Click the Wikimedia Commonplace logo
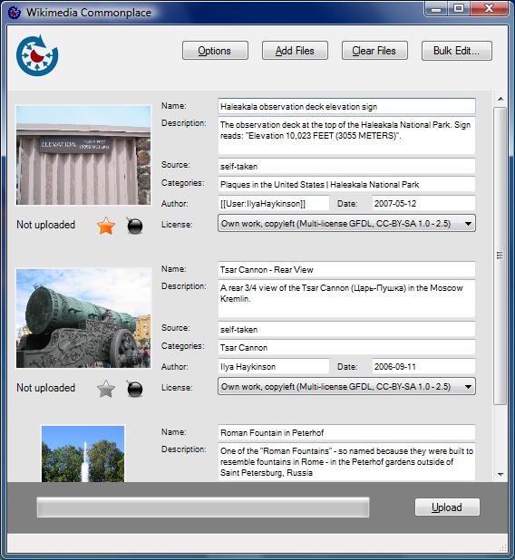The image size is (515, 560). 37,55
